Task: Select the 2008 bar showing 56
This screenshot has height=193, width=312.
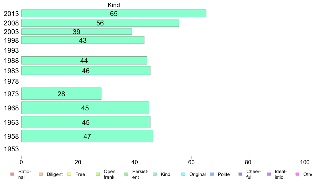Action: [x=100, y=23]
